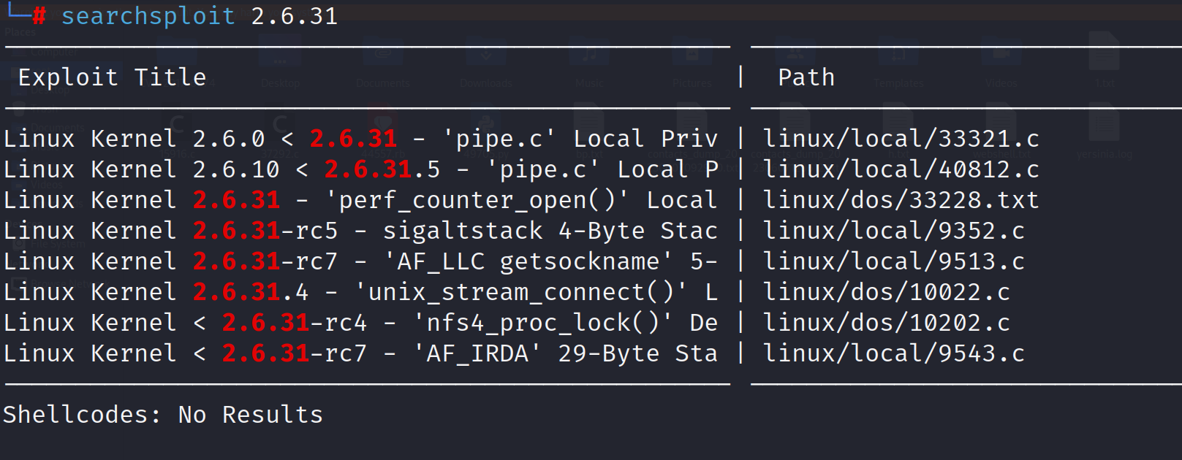
Task: Select the Path column header
Action: [x=806, y=77]
